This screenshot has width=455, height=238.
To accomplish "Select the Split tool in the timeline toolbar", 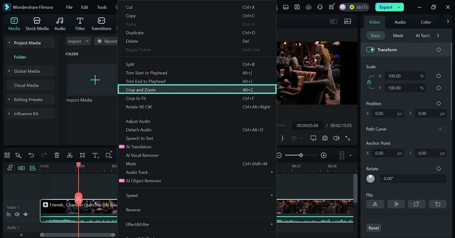I will tap(70, 155).
